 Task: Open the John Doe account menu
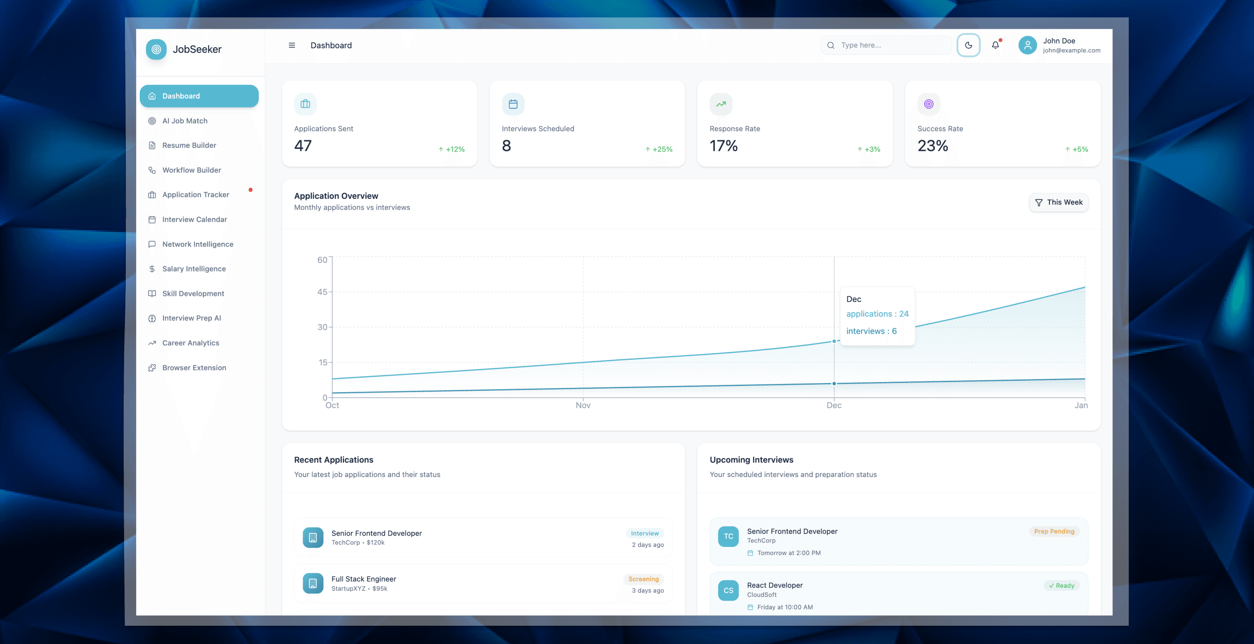click(x=1071, y=45)
